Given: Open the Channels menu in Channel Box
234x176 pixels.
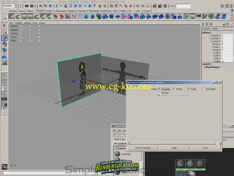Looking at the screenshot, I should click(x=206, y=28).
